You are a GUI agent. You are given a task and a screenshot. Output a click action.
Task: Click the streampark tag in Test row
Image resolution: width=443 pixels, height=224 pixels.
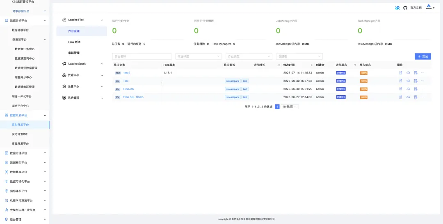tap(233, 81)
